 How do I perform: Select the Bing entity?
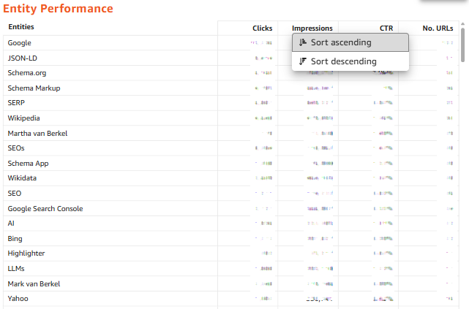[15, 239]
